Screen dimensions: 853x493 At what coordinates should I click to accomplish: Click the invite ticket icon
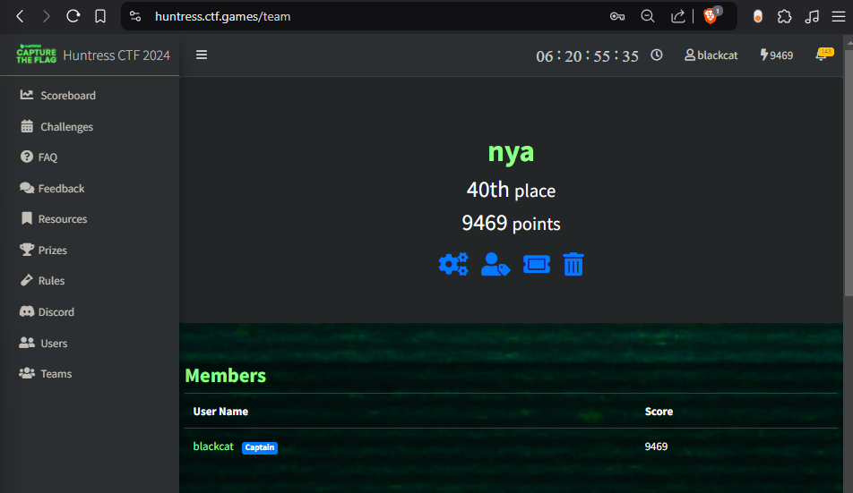point(537,265)
